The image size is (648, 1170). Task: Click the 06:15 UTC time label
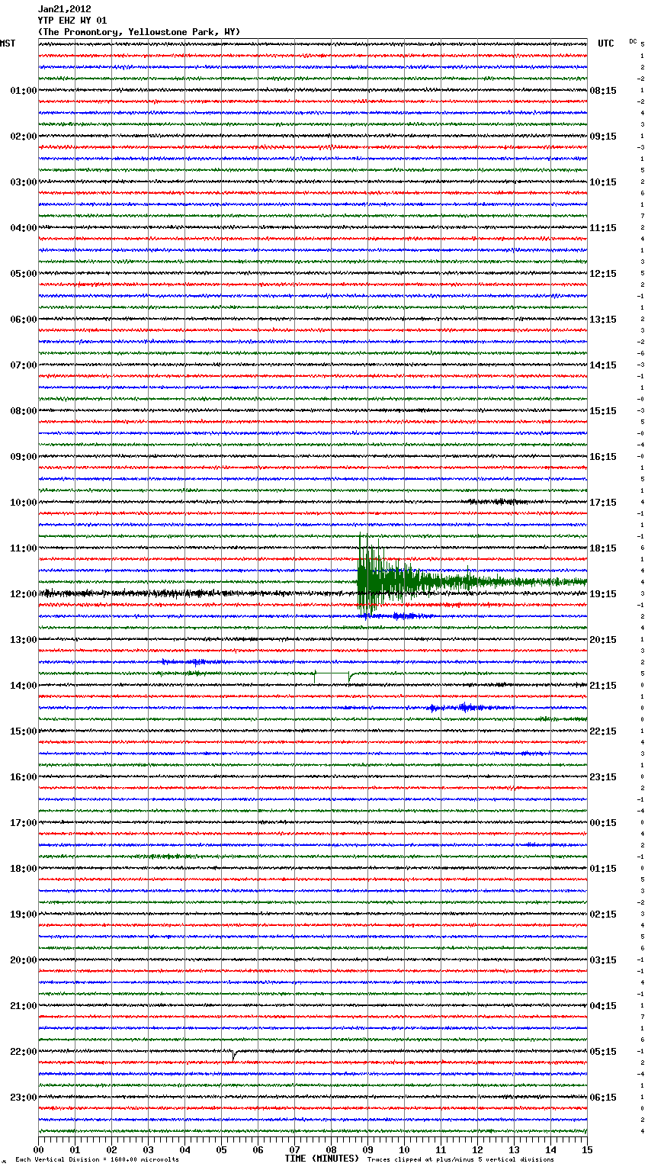click(x=603, y=1098)
